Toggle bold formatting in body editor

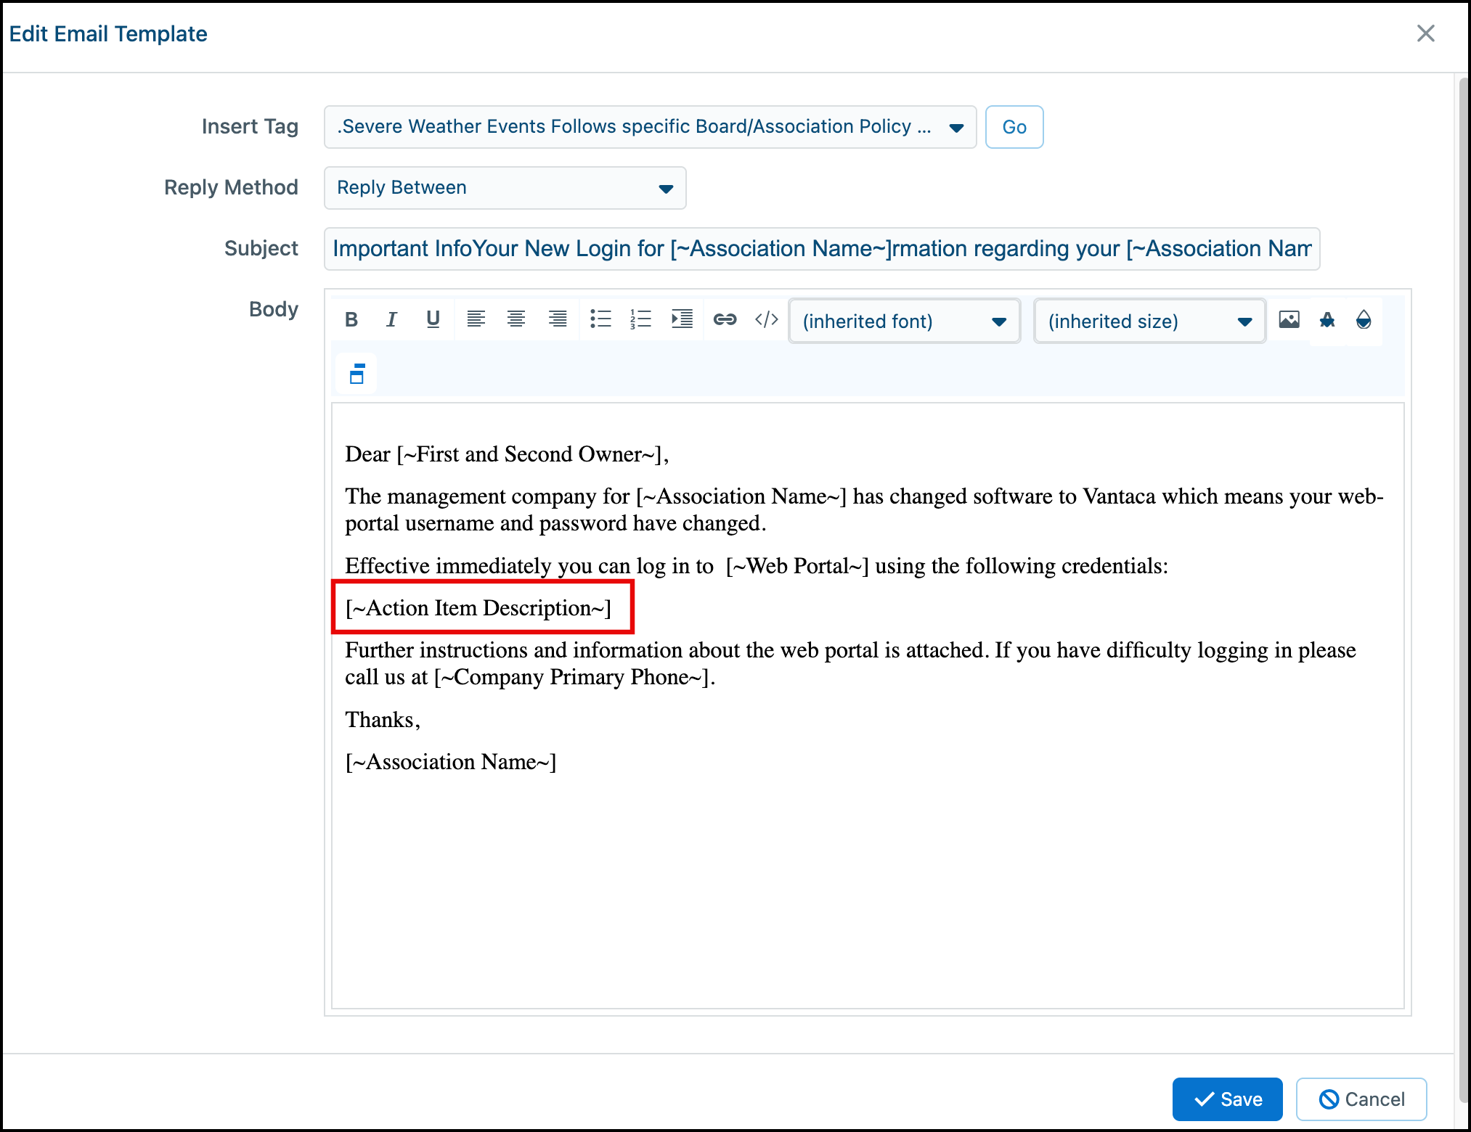(351, 319)
